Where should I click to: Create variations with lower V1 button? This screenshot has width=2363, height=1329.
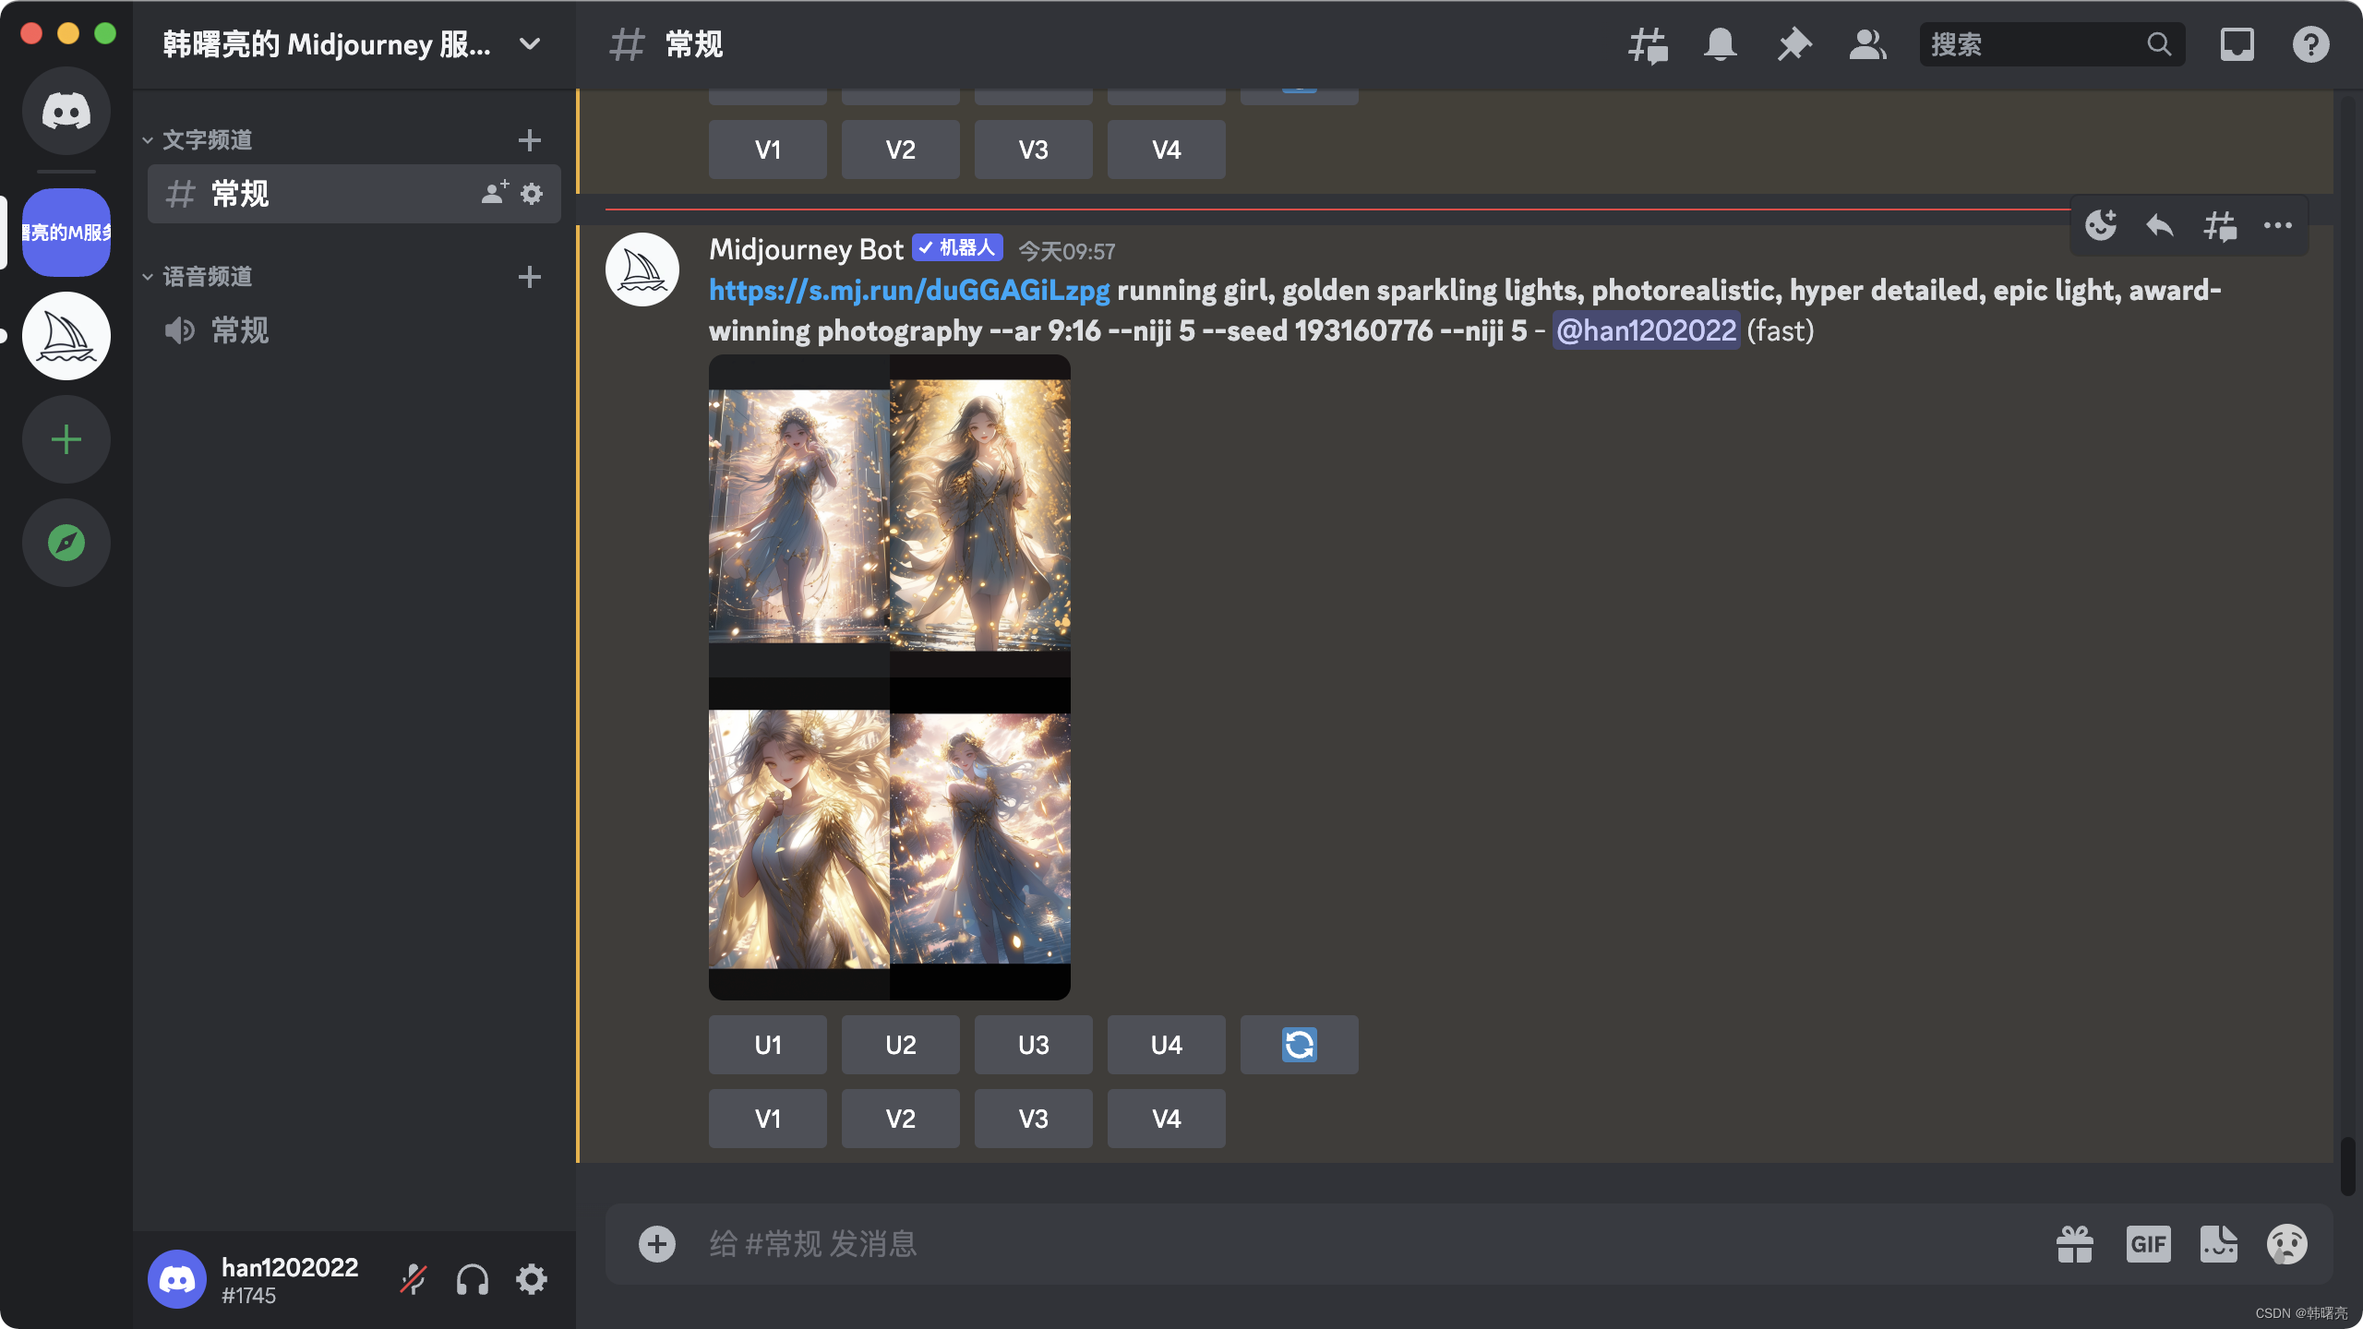(x=768, y=1119)
